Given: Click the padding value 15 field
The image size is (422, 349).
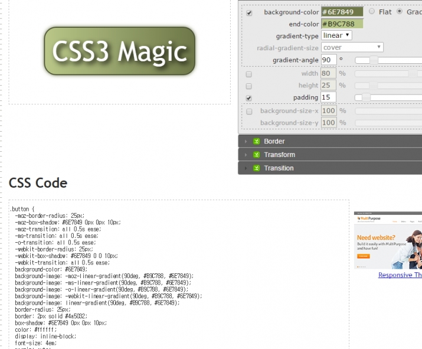Looking at the screenshot, I should [x=328, y=97].
